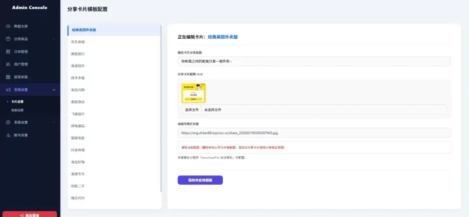Pick the 猫眼电影 template
Screen dimensions: 469x217
tap(114, 138)
